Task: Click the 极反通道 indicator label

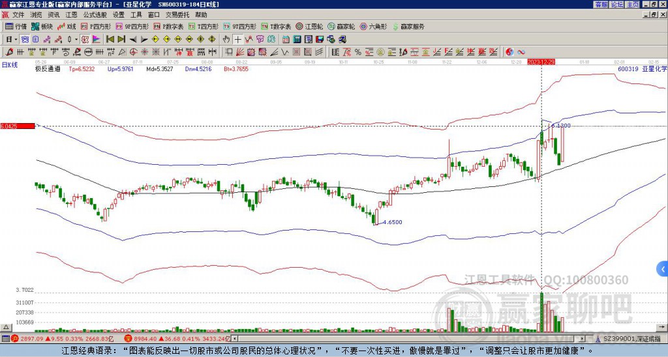Action: coord(48,69)
